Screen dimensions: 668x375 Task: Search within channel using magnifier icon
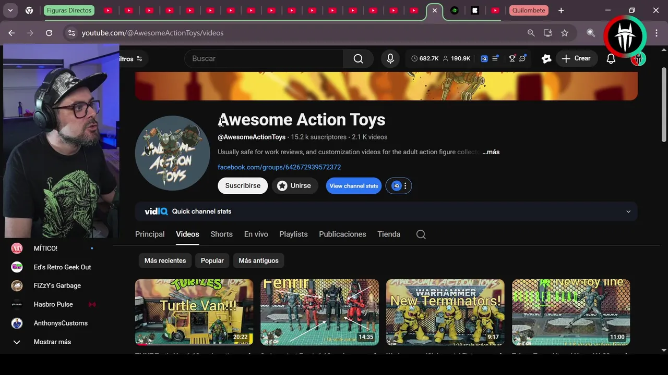point(421,234)
